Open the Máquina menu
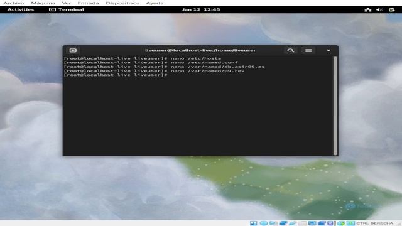 click(x=43, y=3)
